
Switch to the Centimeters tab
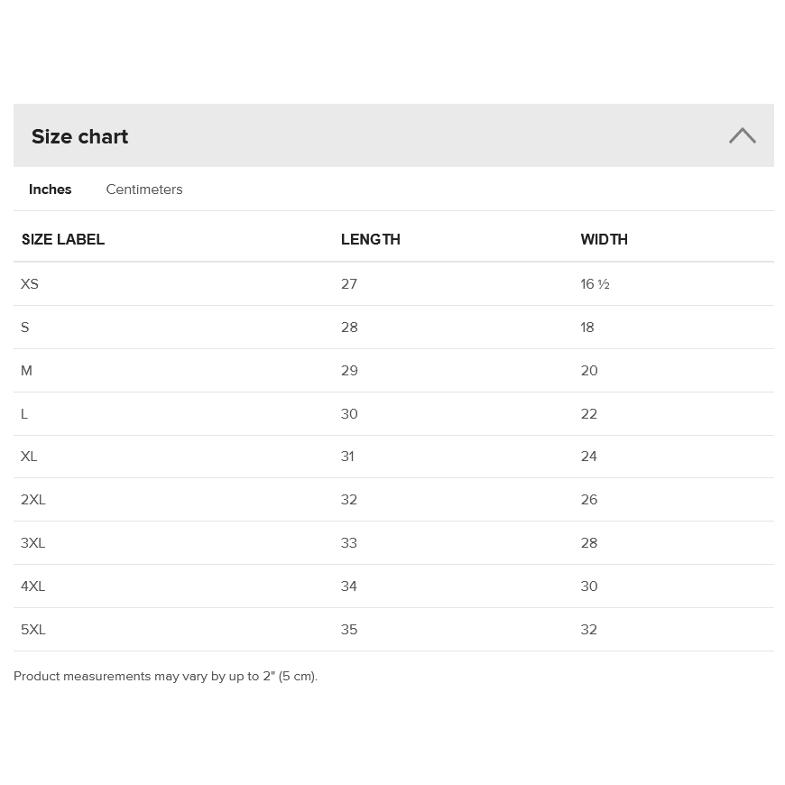tap(144, 189)
